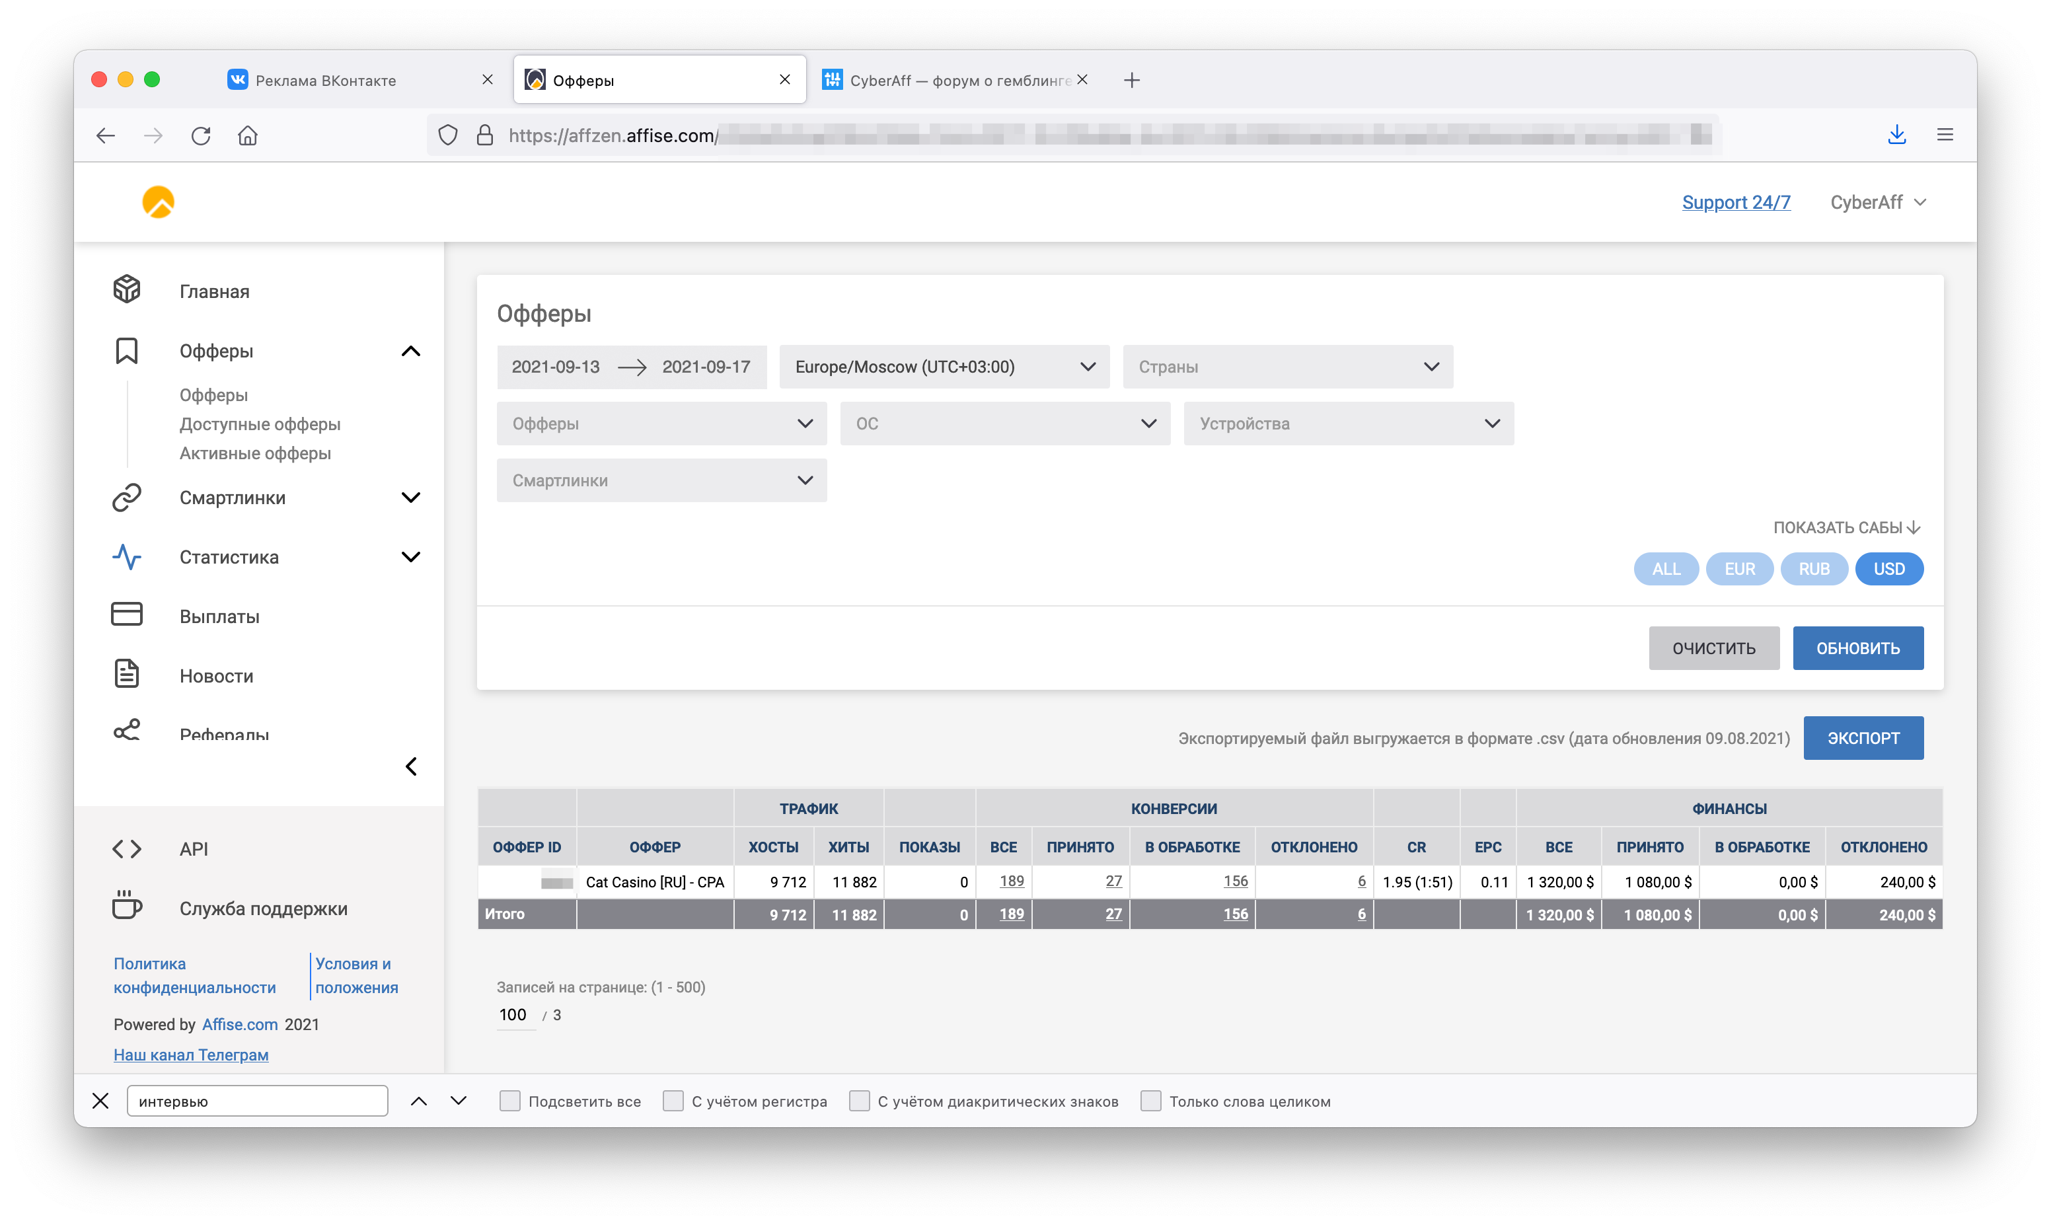Open Выплаты via its card icon
This screenshot has height=1225, width=2051.
tap(126, 615)
